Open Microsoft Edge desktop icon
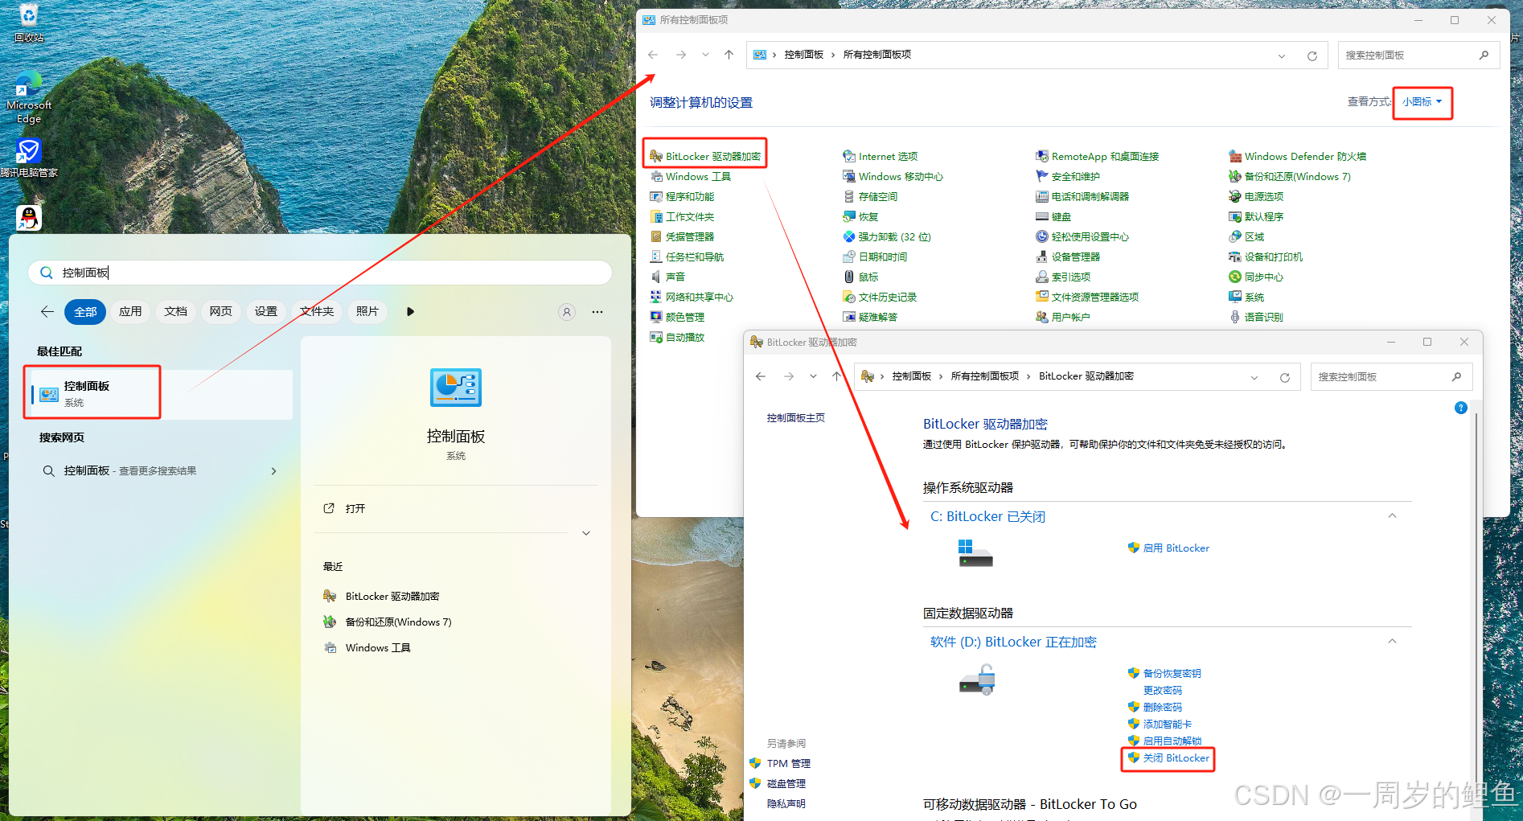Image resolution: width=1523 pixels, height=821 pixels. 29,98
